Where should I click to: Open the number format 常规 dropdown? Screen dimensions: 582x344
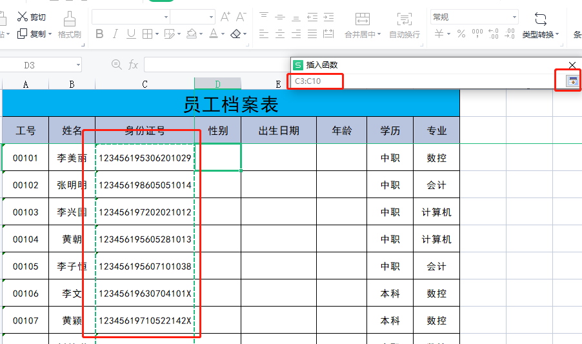pos(514,17)
